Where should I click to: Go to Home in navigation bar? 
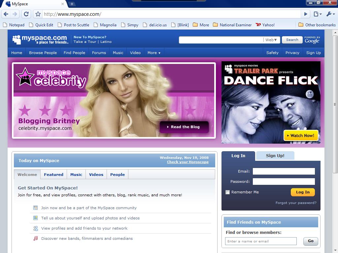pyautogui.click(x=17, y=53)
